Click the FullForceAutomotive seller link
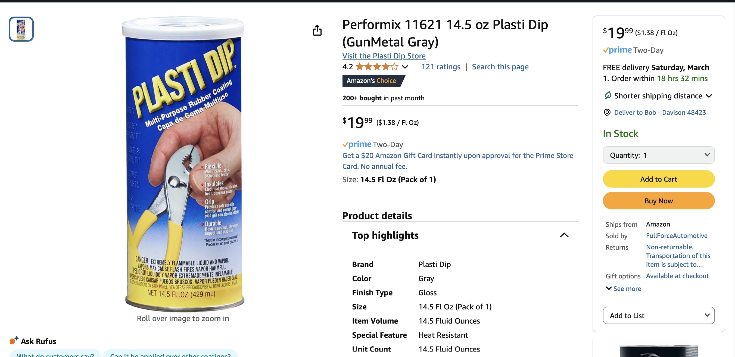 coord(677,236)
